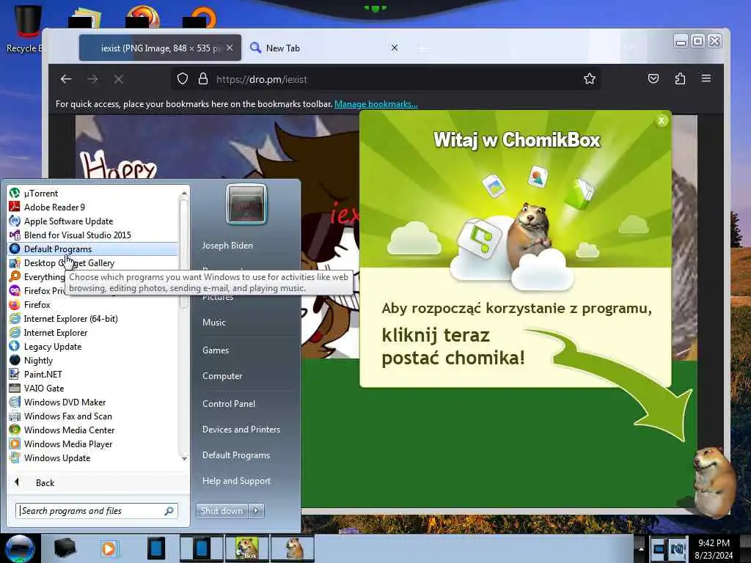This screenshot has width=751, height=563.
Task: Open Joseph Biden user folder
Action: click(227, 245)
